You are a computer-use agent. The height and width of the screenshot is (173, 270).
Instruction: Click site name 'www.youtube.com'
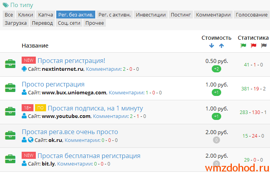click(66, 116)
